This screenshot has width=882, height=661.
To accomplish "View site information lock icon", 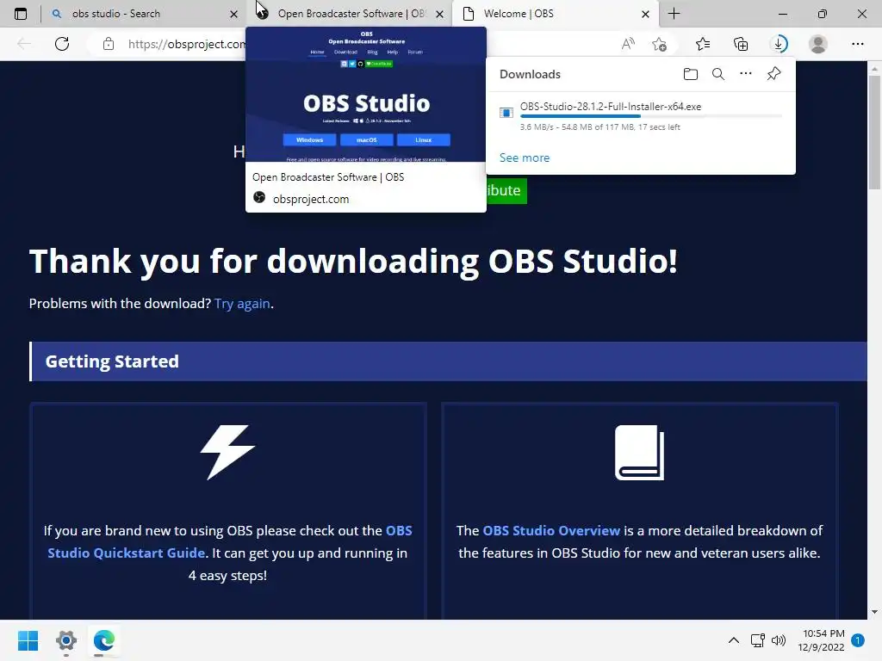I will pyautogui.click(x=109, y=44).
